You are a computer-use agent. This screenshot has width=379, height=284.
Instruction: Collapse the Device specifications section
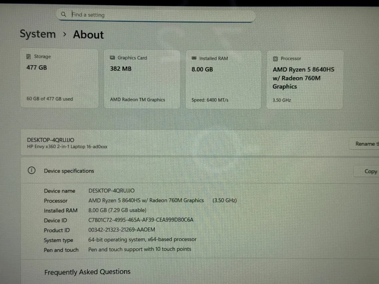pyautogui.click(x=69, y=171)
